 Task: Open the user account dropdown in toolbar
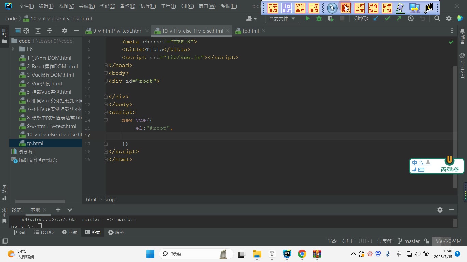coord(252,19)
